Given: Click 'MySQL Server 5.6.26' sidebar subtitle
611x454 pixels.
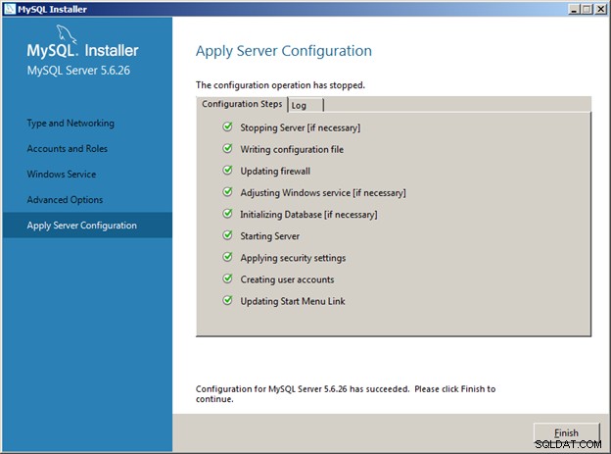Looking at the screenshot, I should click(78, 71).
